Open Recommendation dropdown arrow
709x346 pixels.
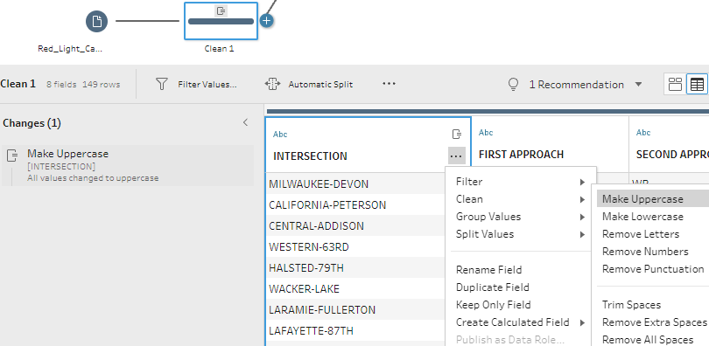(638, 85)
